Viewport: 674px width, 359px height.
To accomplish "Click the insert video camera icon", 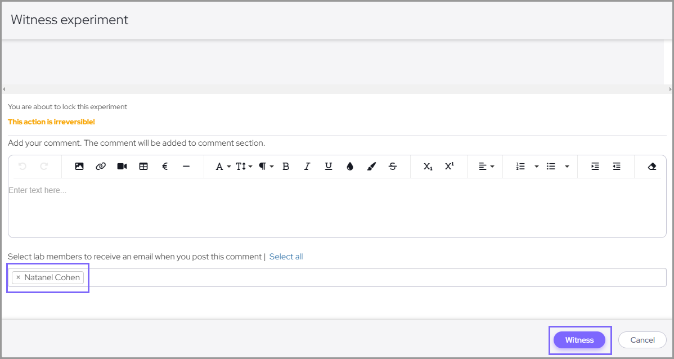I will click(x=122, y=167).
